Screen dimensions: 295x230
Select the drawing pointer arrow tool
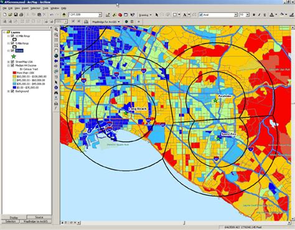point(157,15)
